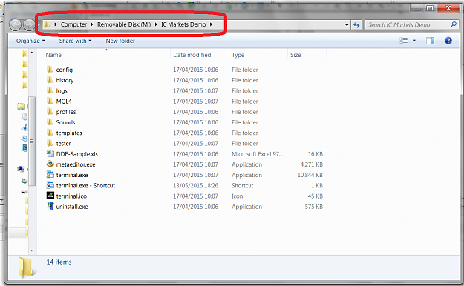Click the templates folder name
This screenshot has width=464, height=286.
[x=69, y=133]
